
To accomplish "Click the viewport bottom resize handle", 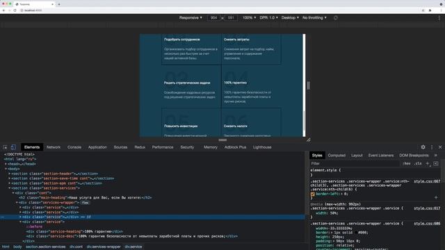I will click(222, 140).
